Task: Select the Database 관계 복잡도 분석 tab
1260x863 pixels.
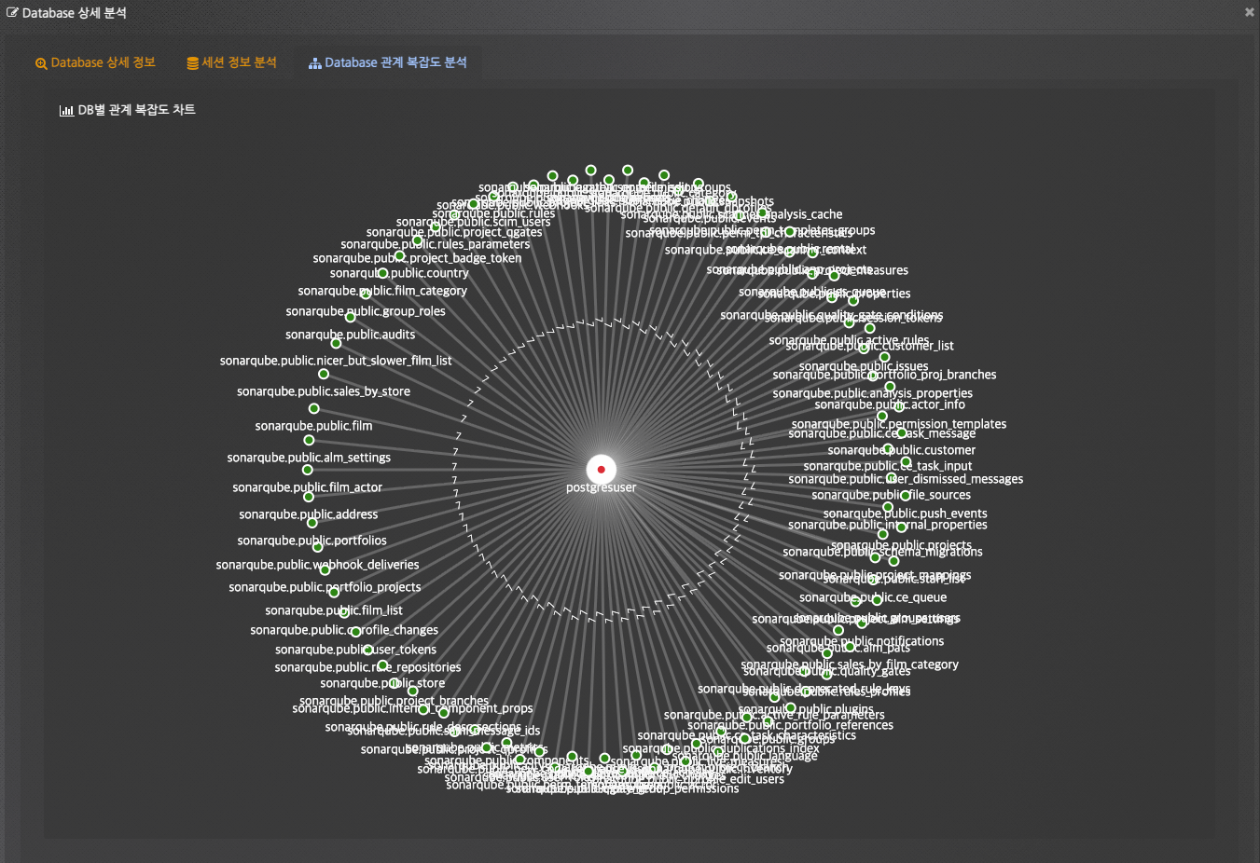Action: [x=387, y=62]
